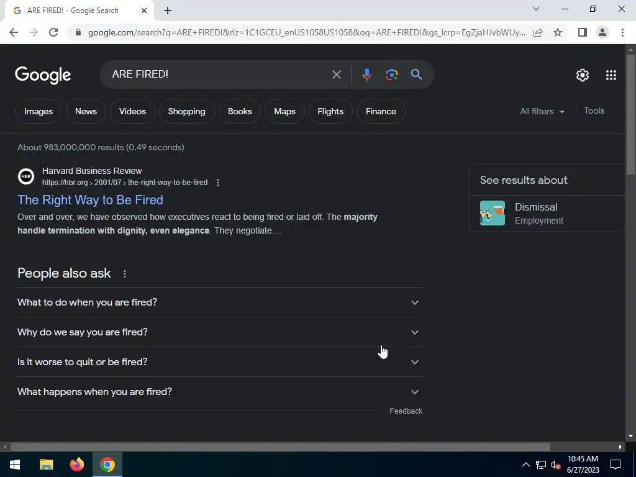Screen dimensions: 636x477
Task: Click the Google logo
Action: coord(43,75)
